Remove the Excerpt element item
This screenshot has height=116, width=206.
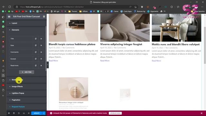click(x=41, y=59)
